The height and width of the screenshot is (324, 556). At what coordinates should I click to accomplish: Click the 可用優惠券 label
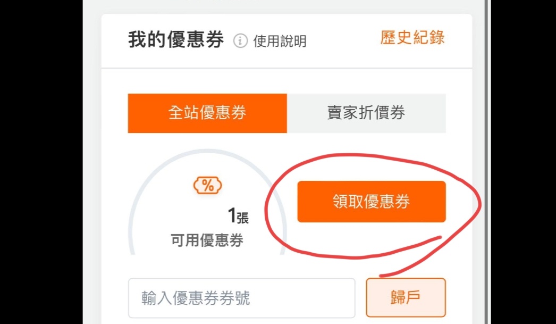coord(207,240)
